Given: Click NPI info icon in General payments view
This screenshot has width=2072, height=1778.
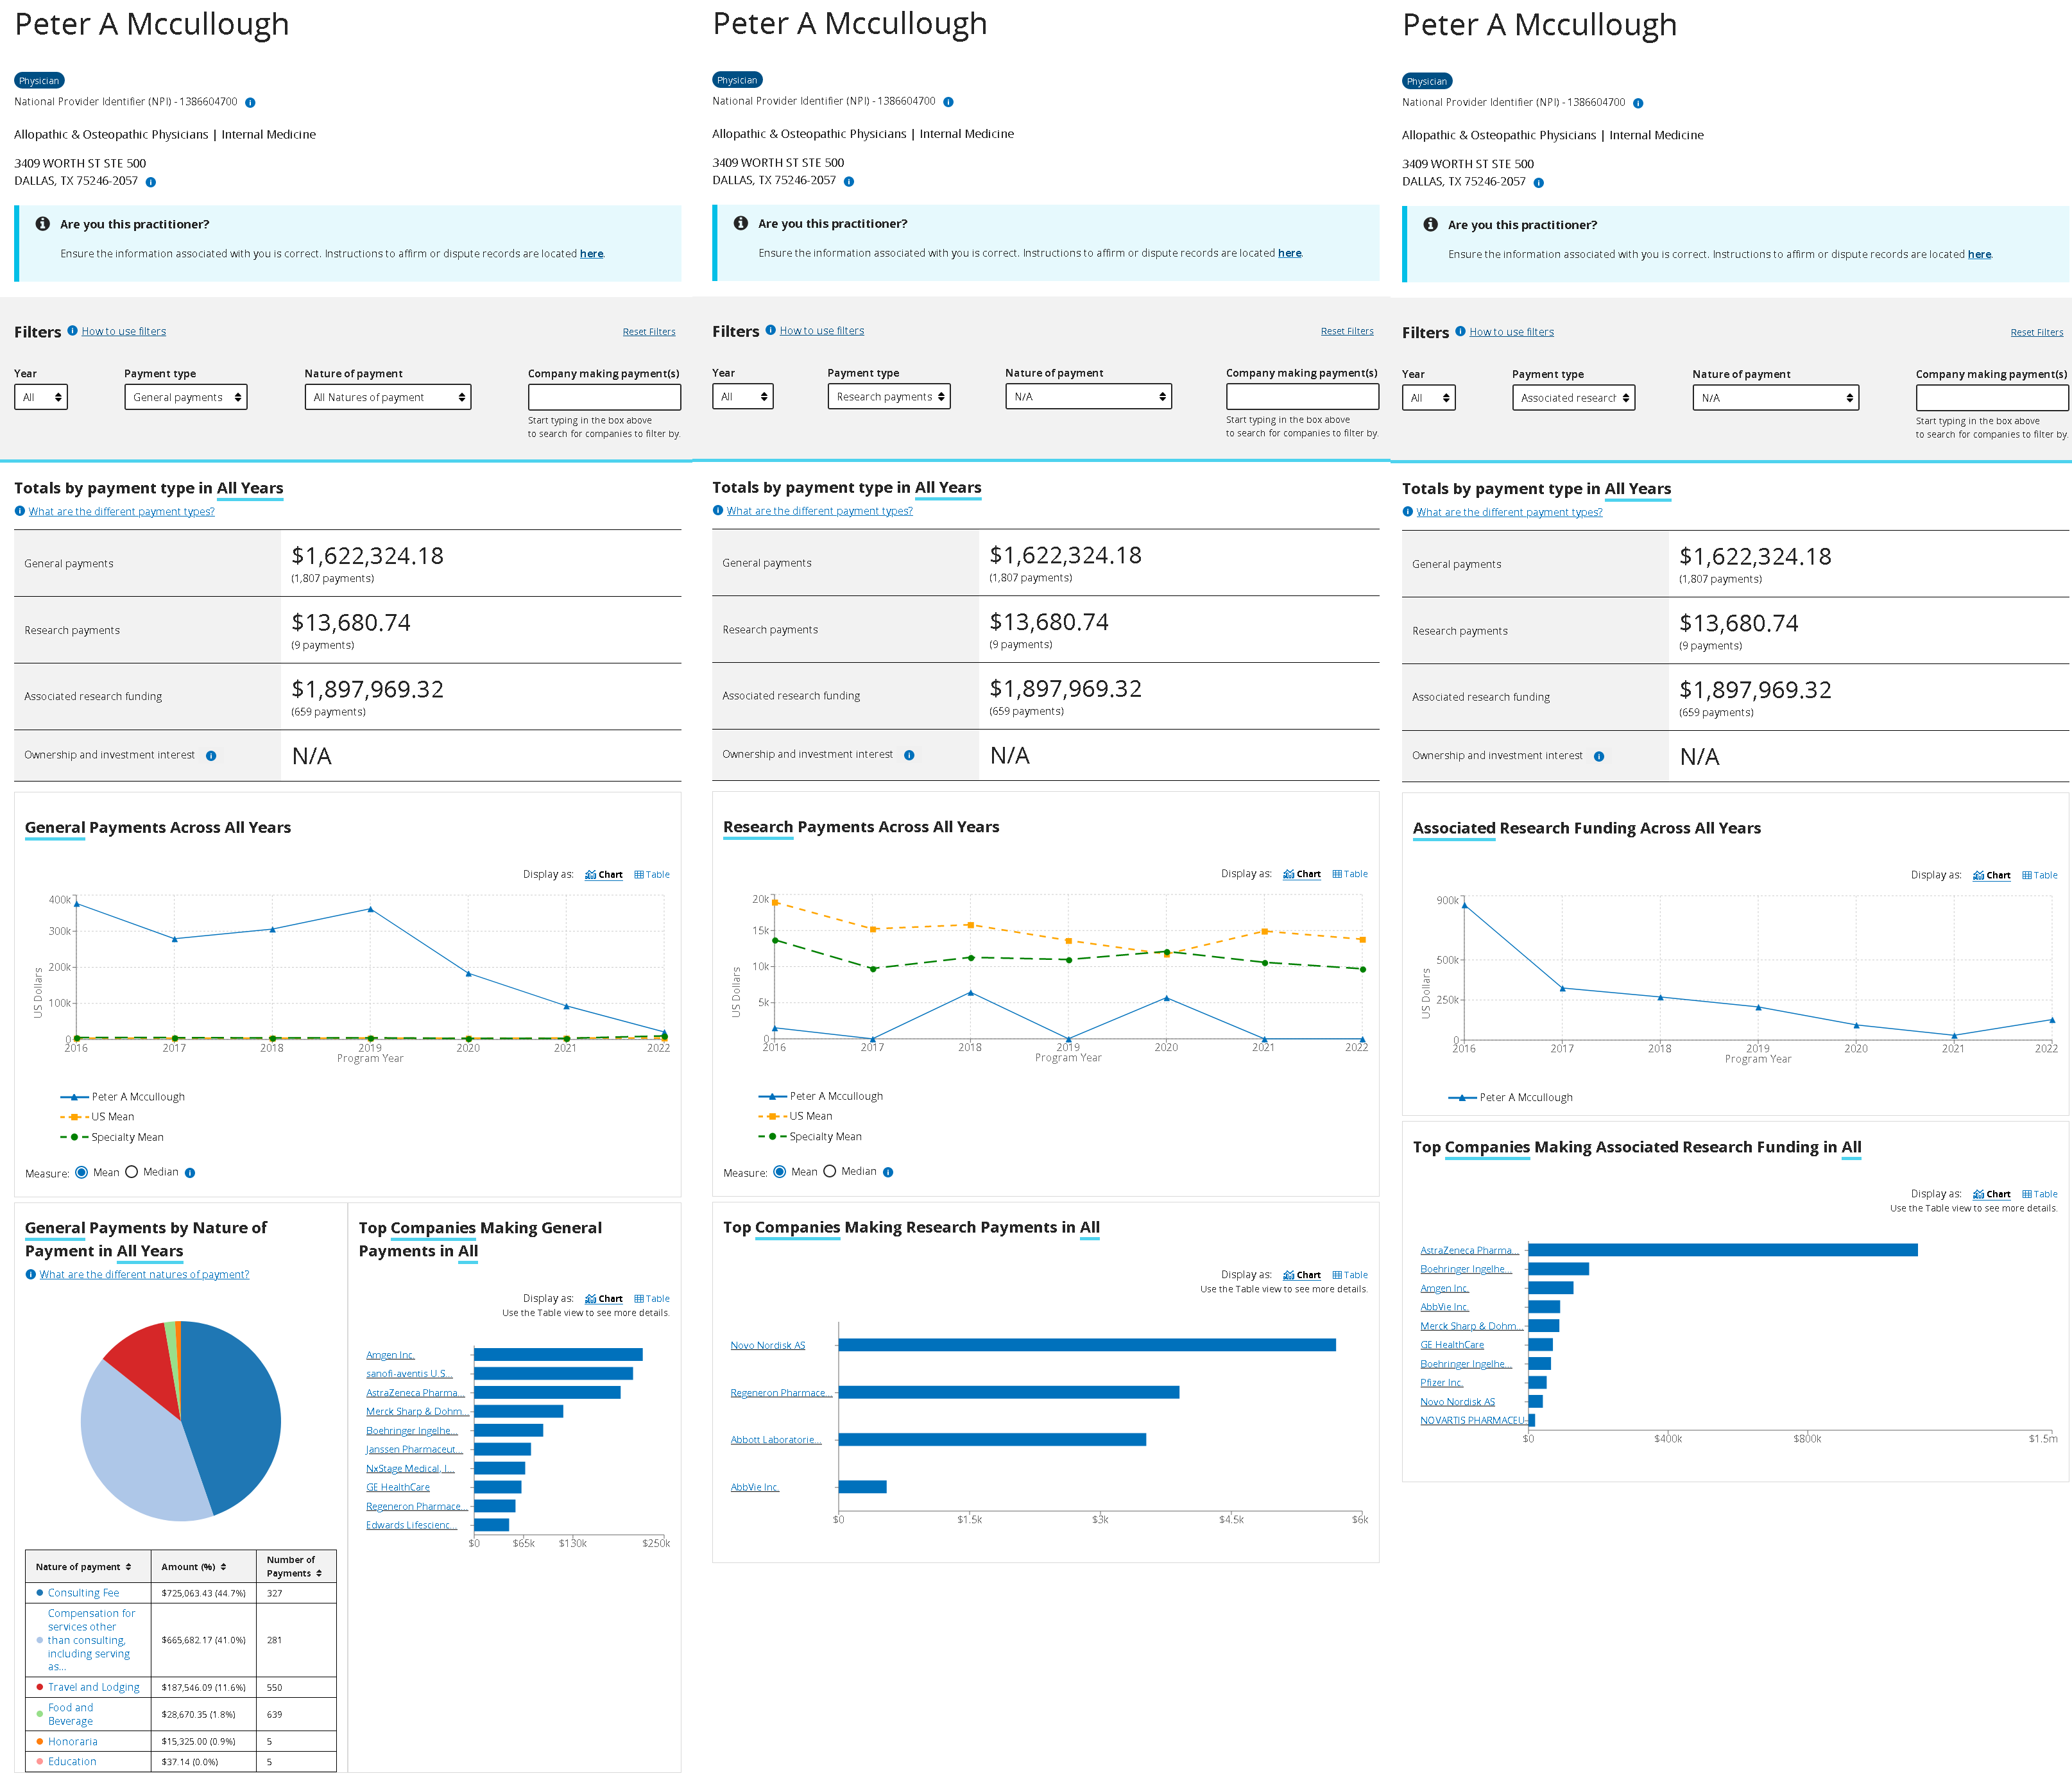Looking at the screenshot, I should (x=250, y=102).
